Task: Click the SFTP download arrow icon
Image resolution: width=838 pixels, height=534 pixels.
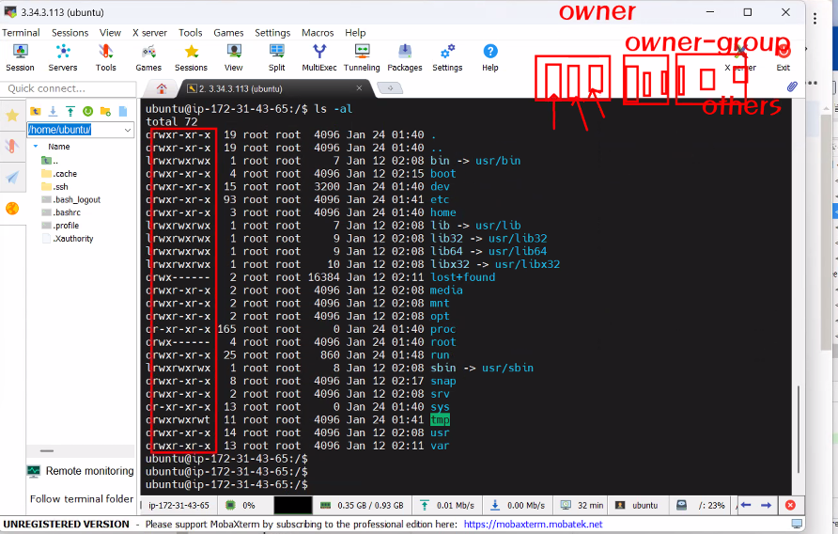Action: click(53, 111)
